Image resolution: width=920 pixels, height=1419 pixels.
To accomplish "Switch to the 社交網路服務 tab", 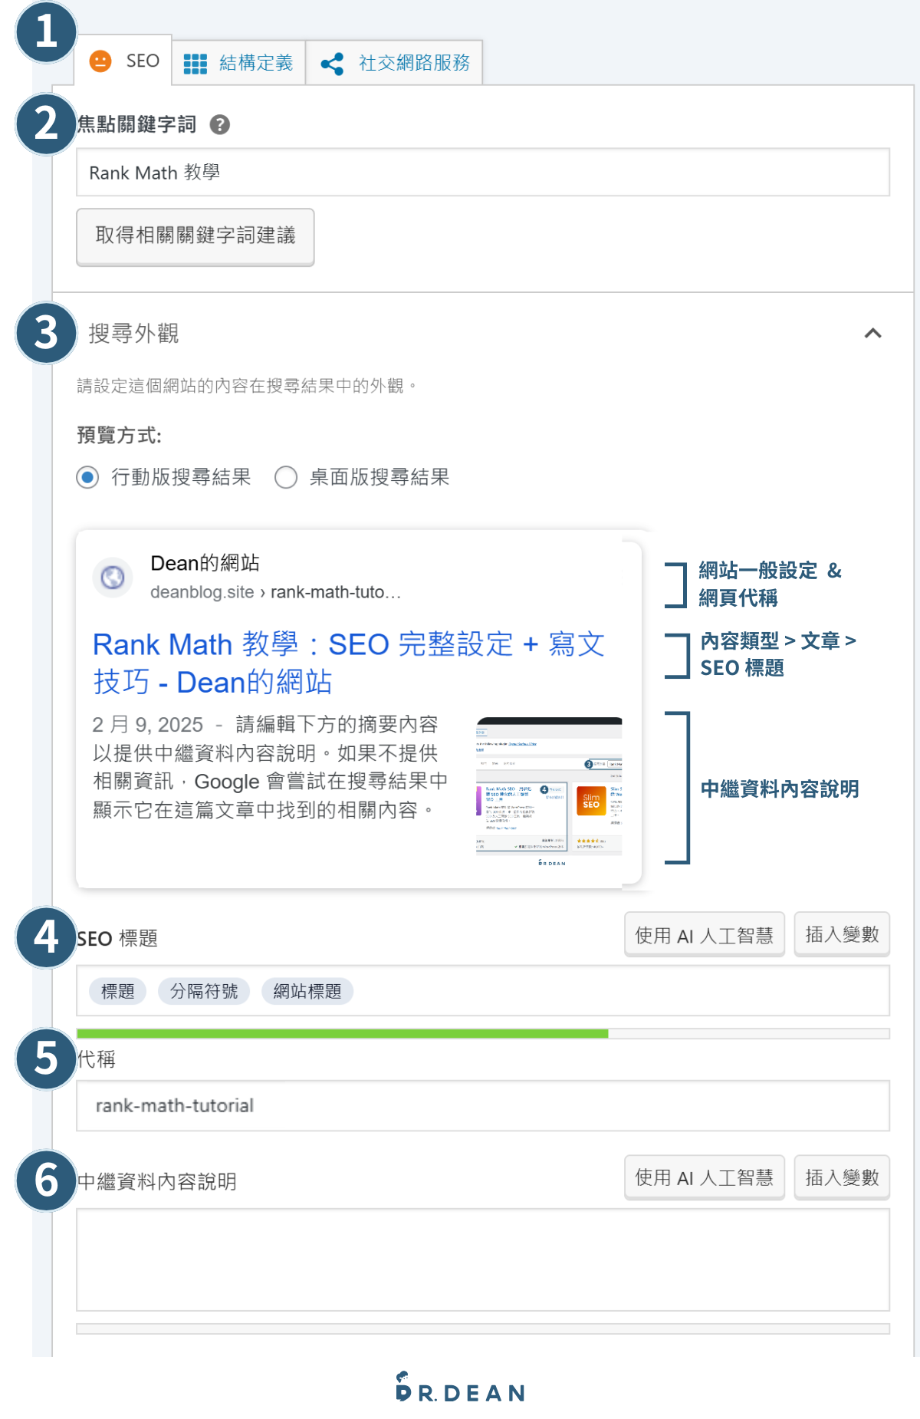I will pyautogui.click(x=394, y=63).
